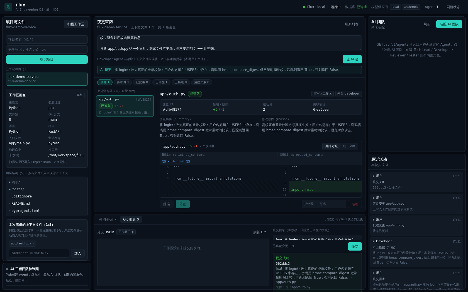Click the diff hunk header @@ -6,6 +6,8 @@

tap(176, 161)
